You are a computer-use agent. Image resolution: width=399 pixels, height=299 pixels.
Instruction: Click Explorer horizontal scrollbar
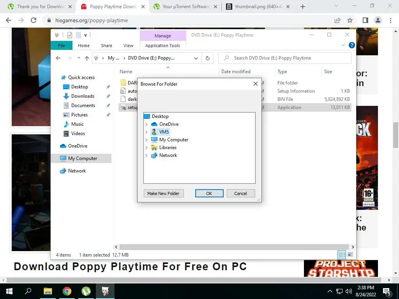[234, 247]
